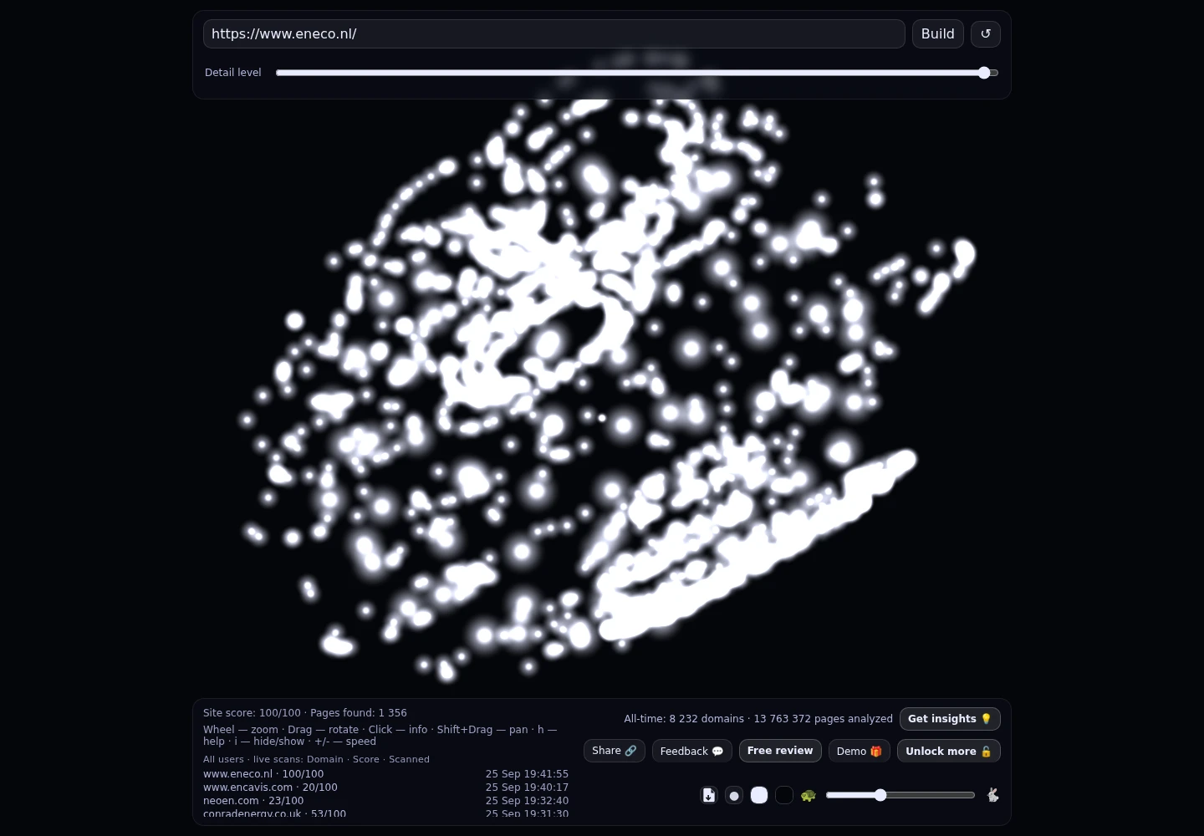Click the download file icon
This screenshot has height=836, width=1204.
click(709, 795)
